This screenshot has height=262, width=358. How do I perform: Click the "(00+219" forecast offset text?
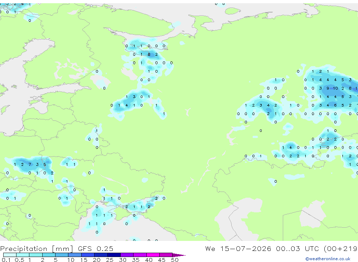tap(341, 249)
